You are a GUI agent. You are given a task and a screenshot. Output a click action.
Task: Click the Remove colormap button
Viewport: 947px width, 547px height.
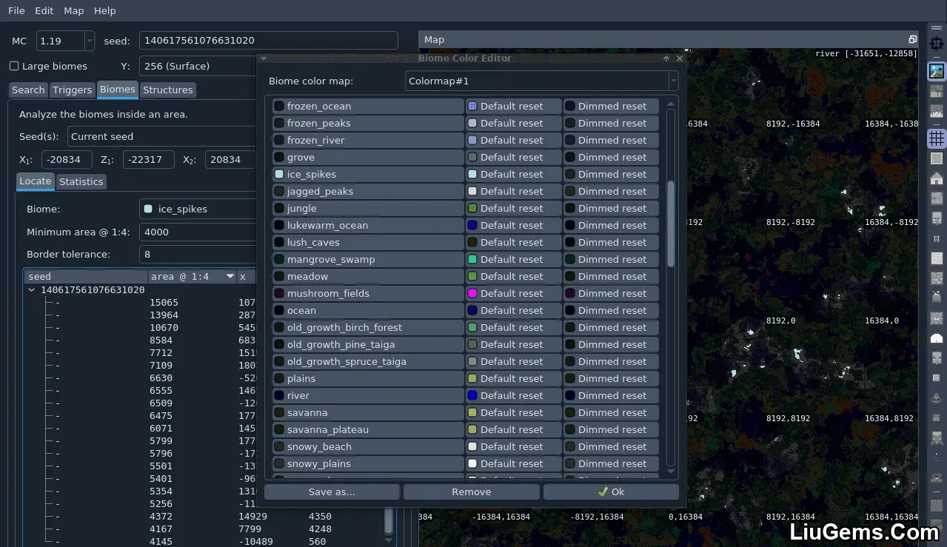pos(472,491)
